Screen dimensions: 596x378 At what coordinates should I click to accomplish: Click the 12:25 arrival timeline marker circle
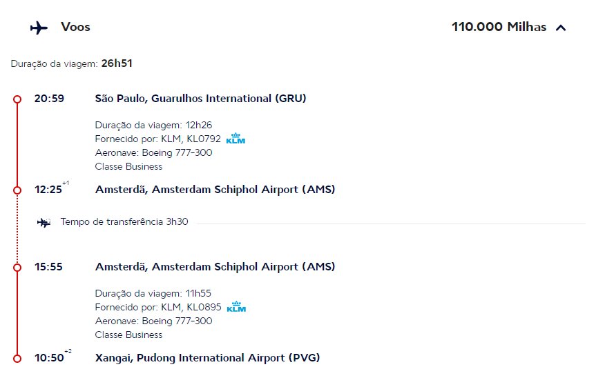[17, 190]
